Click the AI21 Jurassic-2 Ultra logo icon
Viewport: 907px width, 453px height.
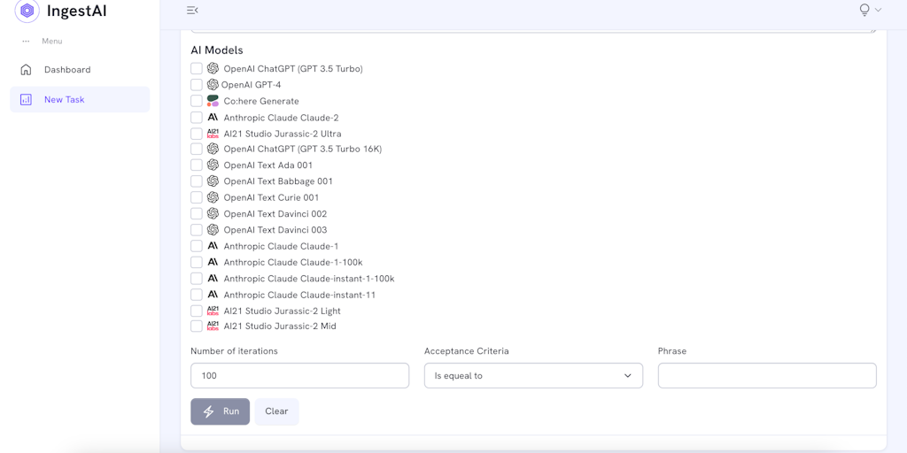213,134
